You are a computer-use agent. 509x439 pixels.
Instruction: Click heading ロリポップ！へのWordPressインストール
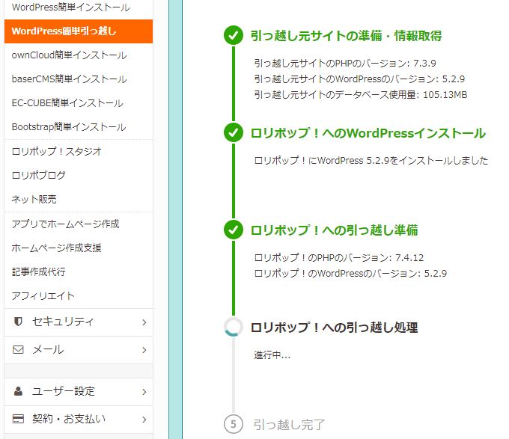pyautogui.click(x=368, y=133)
